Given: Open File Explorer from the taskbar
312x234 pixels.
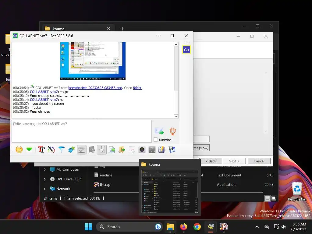Looking at the screenshot, I should [x=170, y=227].
